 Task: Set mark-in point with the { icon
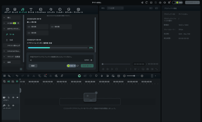coord(126,69)
